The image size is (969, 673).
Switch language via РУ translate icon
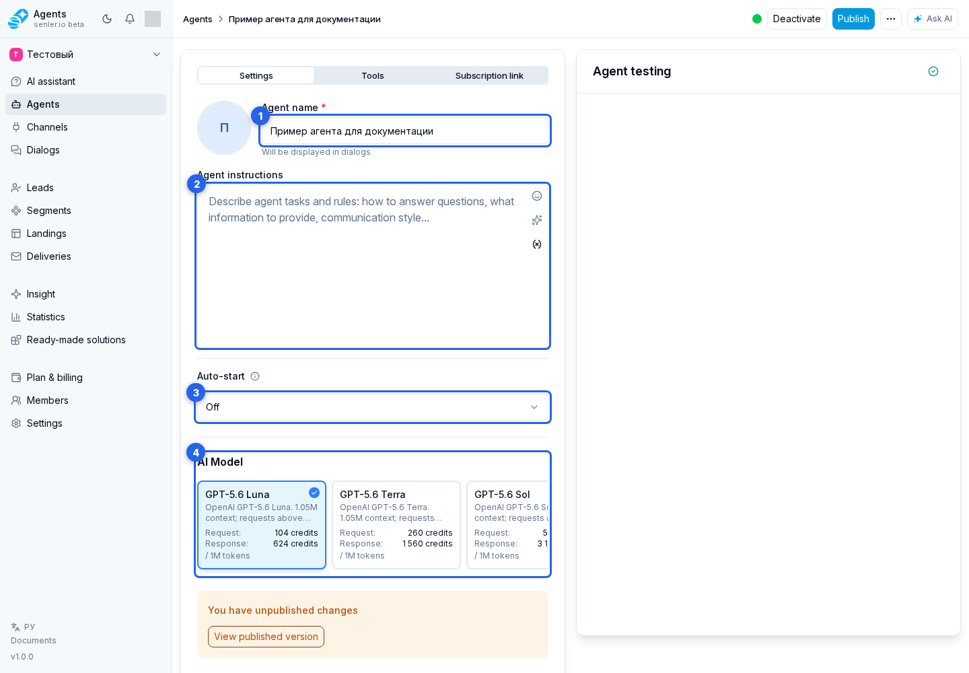23,627
